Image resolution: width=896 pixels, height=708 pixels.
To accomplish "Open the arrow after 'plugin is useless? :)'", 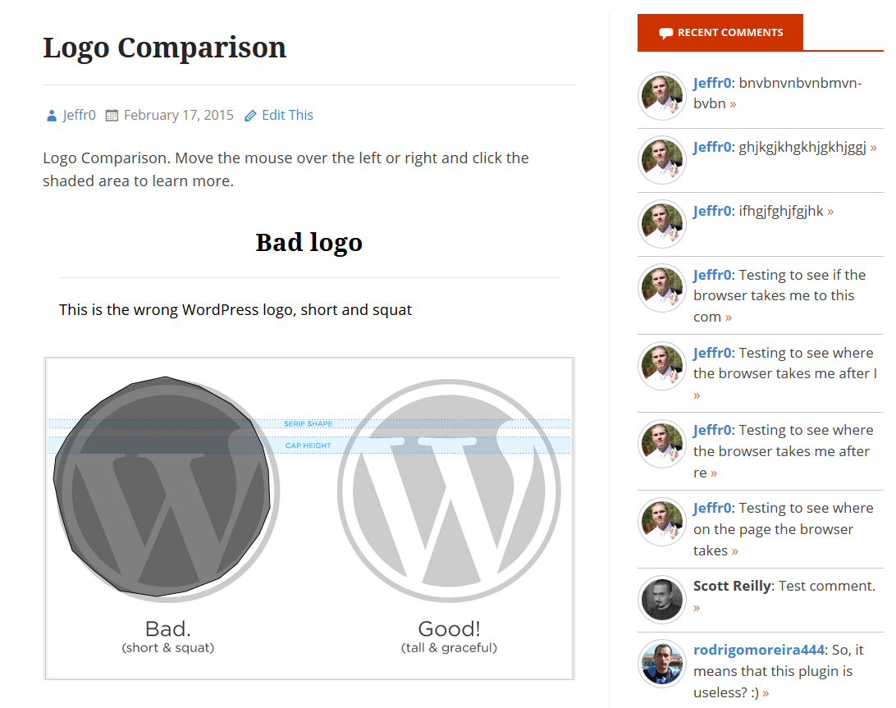I will coord(766,693).
